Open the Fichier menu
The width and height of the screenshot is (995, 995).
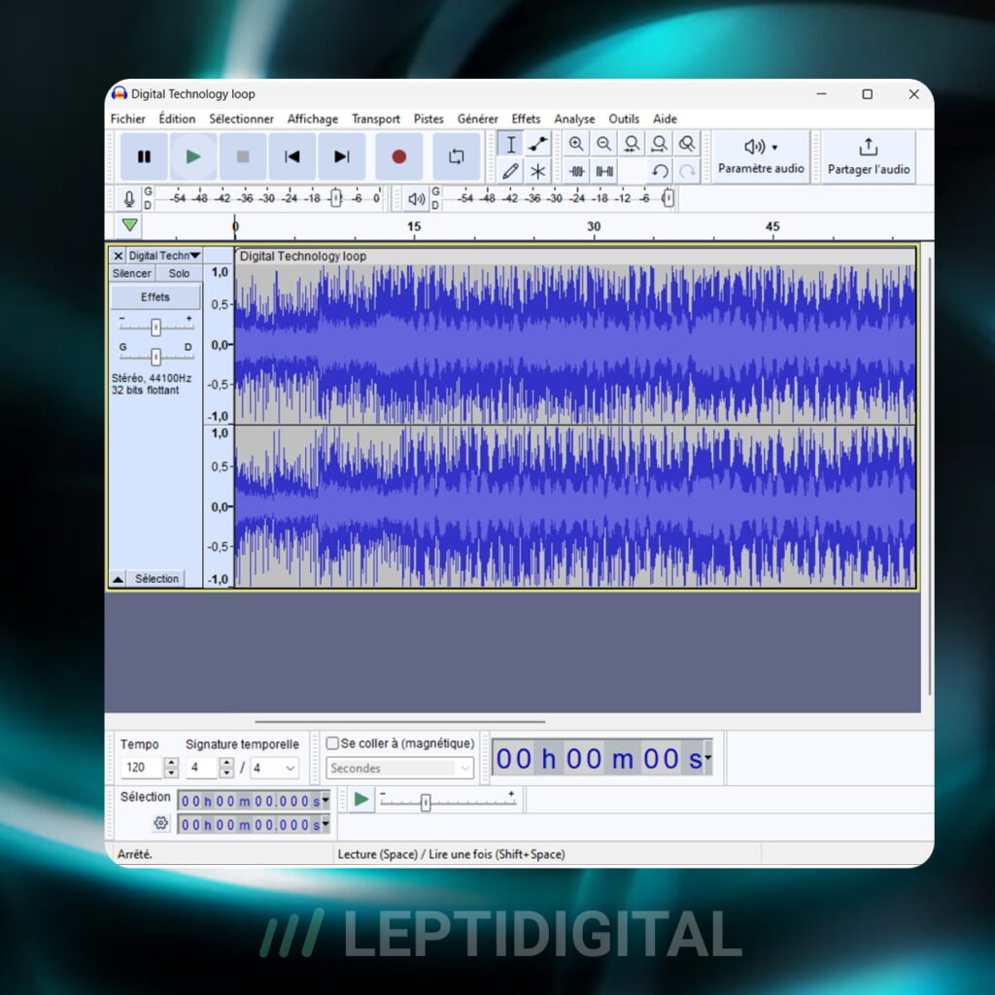pos(127,119)
